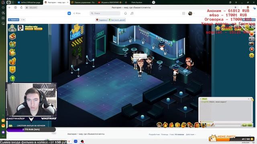
Task: Open VK music note icon
Action: tap(132, 13)
